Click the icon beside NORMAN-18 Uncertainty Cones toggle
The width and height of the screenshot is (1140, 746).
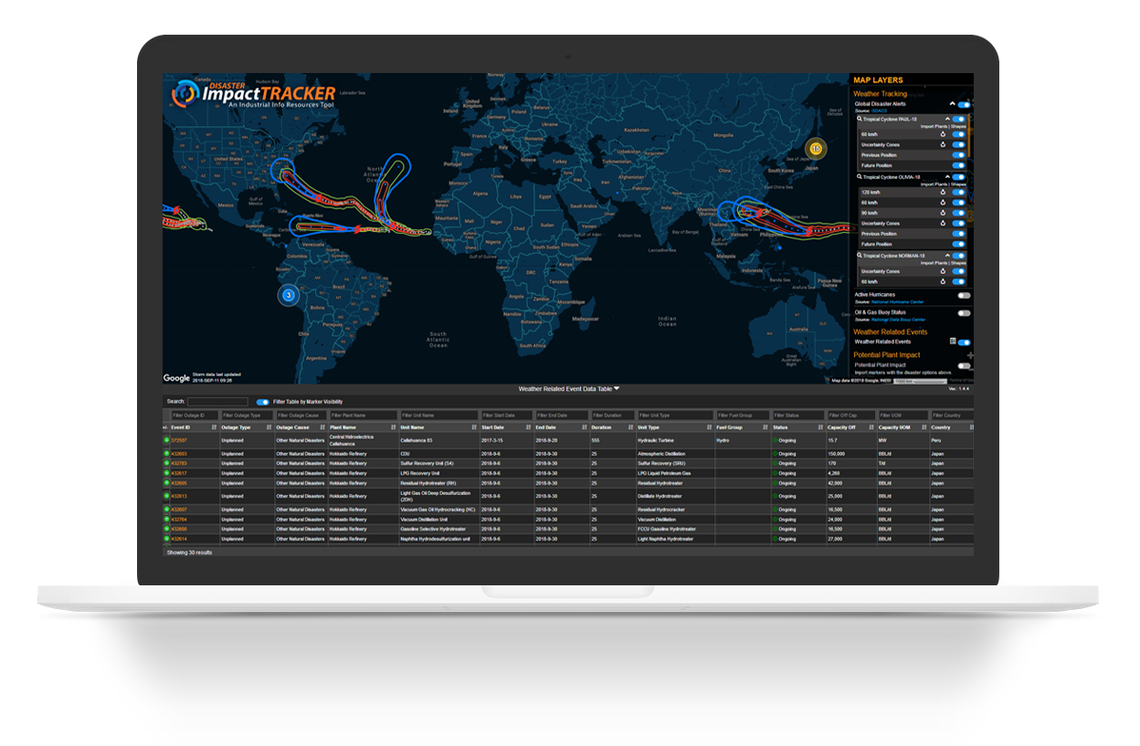pos(943,271)
